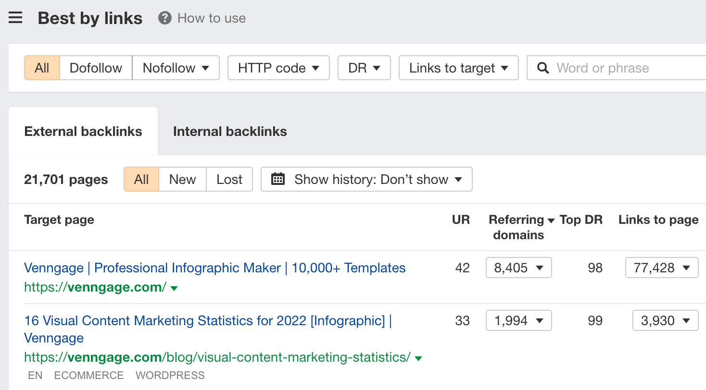Viewport: 706px width, 390px height.
Task: Open the Venngage Professional Infographic Maker link
Action: pos(214,268)
